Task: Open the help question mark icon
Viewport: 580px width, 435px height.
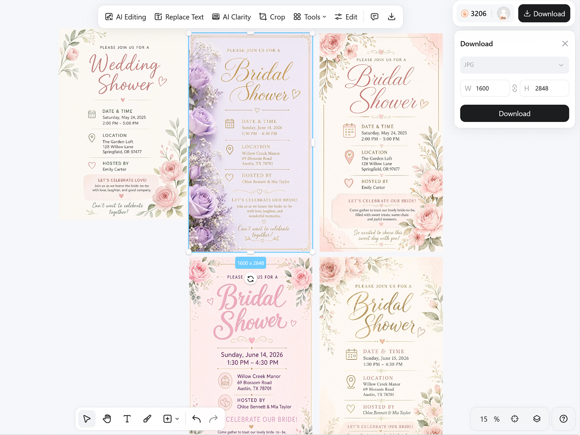Action: click(x=563, y=419)
